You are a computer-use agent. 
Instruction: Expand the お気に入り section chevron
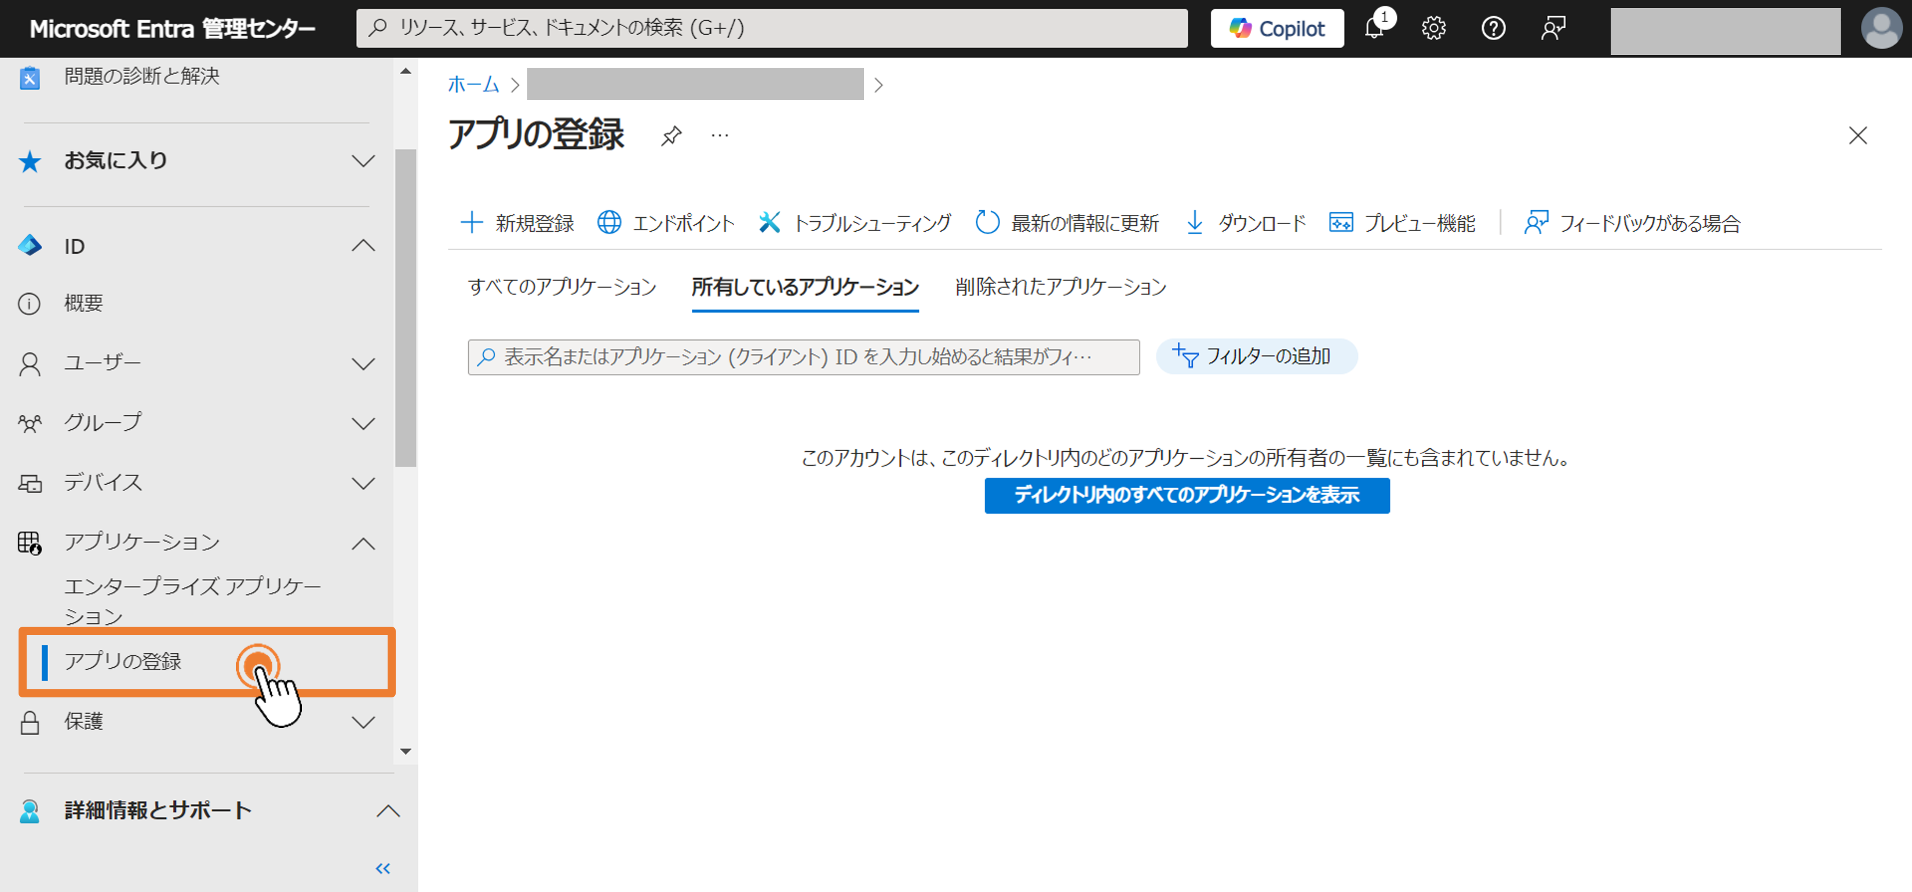[363, 161]
